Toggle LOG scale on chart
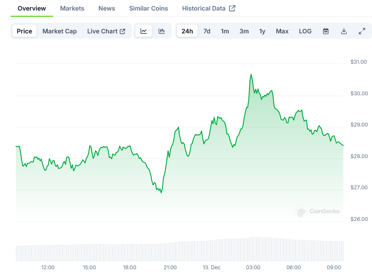The image size is (372, 278). click(x=305, y=31)
